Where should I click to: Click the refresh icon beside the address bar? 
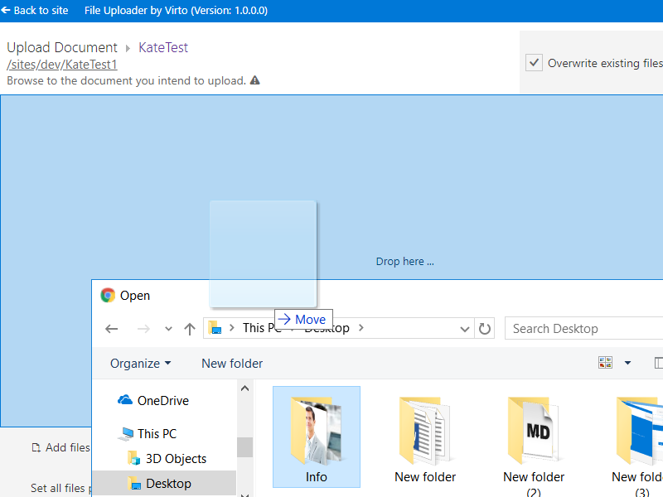(x=485, y=328)
